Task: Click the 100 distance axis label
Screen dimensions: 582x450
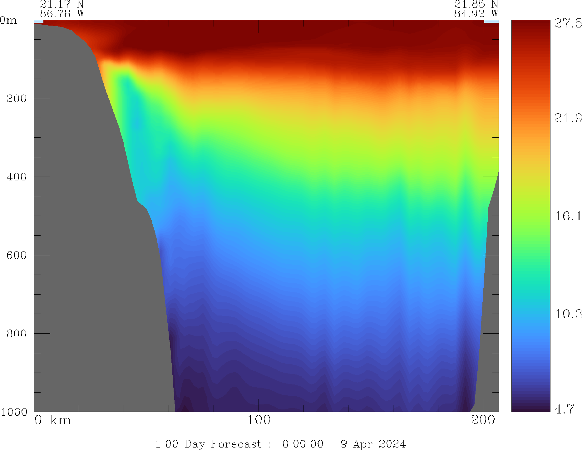Action: click(259, 420)
